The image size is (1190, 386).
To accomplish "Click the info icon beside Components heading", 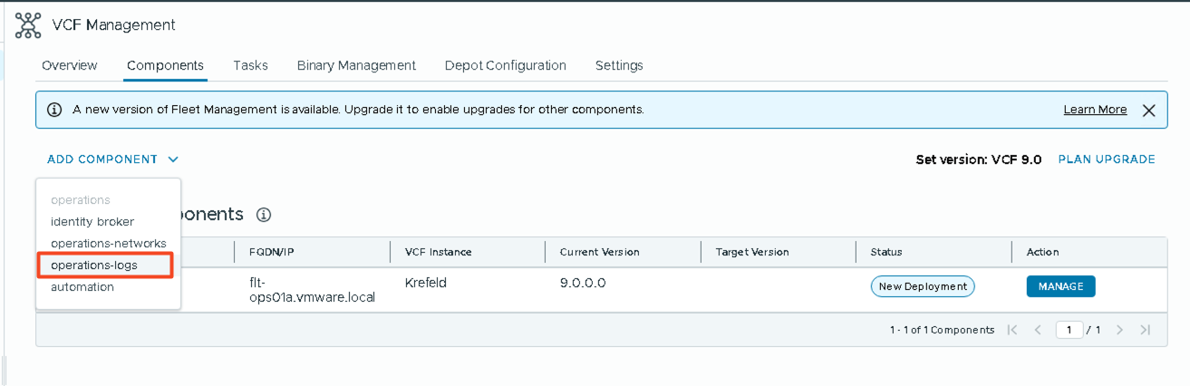I will pos(264,215).
